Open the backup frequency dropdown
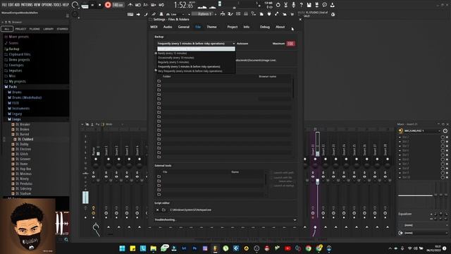This screenshot has height=254, width=451. pos(196,44)
